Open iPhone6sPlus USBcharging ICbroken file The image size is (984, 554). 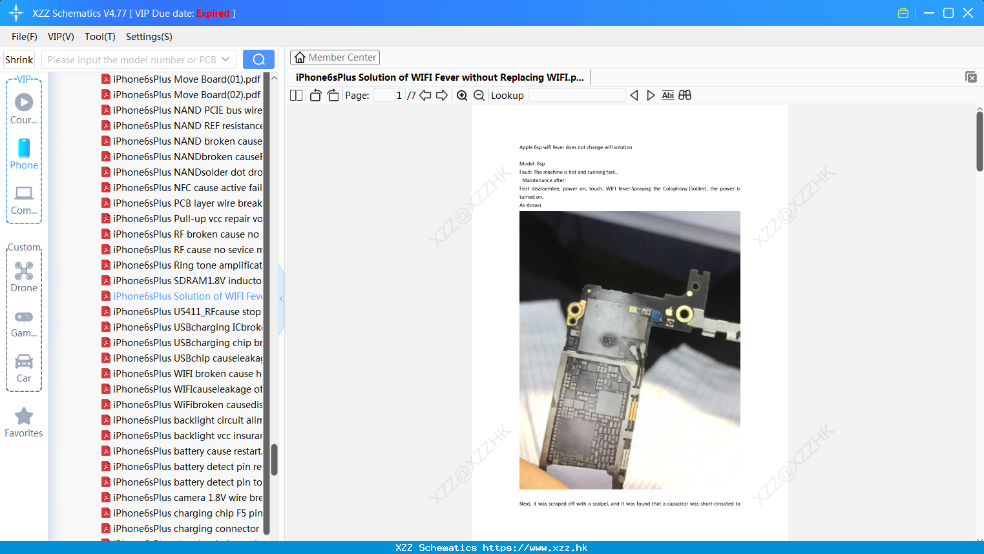[x=182, y=327]
